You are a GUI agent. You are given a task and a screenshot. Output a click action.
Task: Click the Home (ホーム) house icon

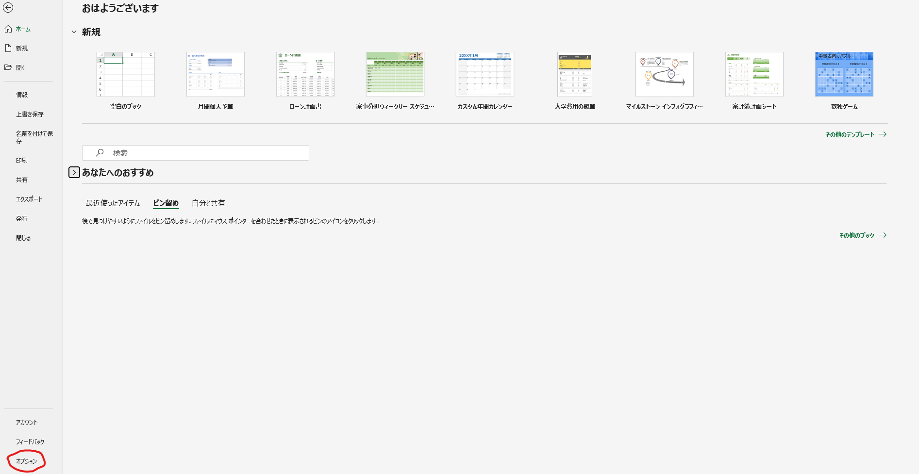click(x=8, y=29)
